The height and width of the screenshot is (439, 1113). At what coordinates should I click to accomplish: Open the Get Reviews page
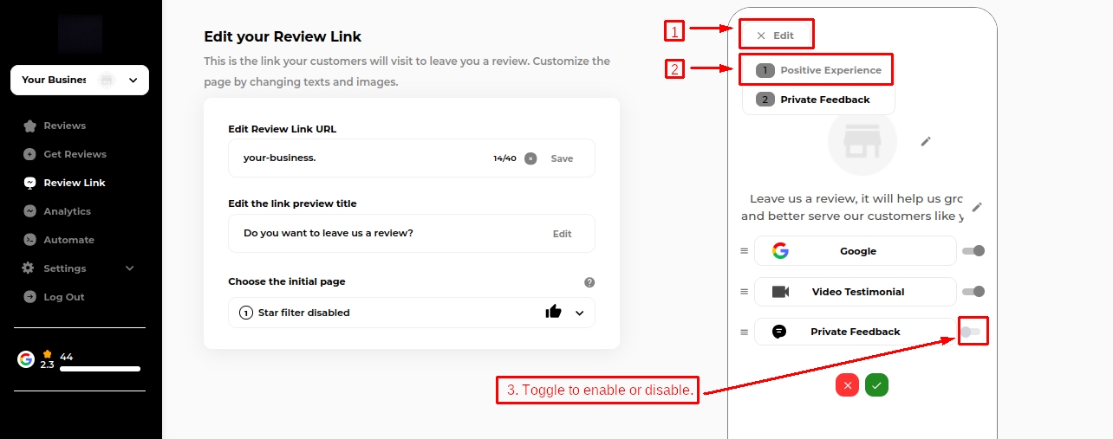75,154
